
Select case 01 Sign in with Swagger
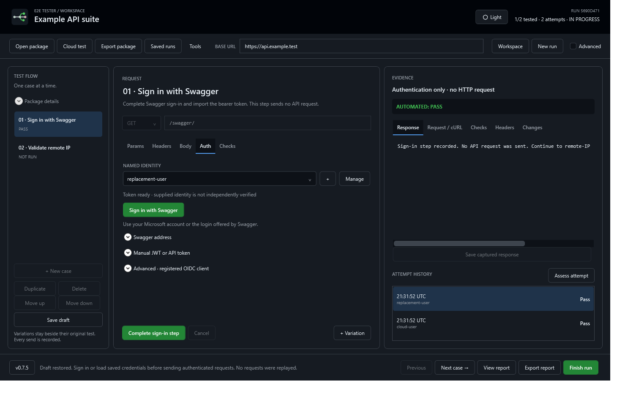pyautogui.click(x=58, y=124)
